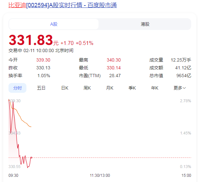Click the 11:30/13:00 time axis label

tap(100, 175)
